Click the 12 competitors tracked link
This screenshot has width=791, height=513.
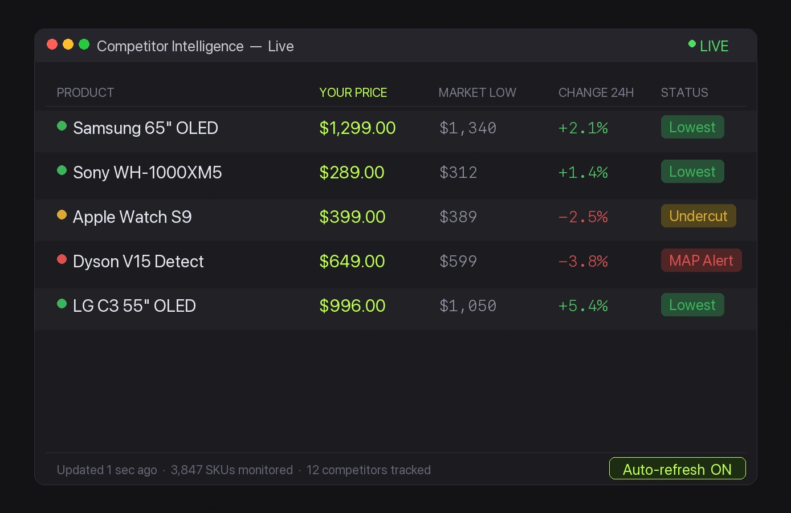click(369, 470)
